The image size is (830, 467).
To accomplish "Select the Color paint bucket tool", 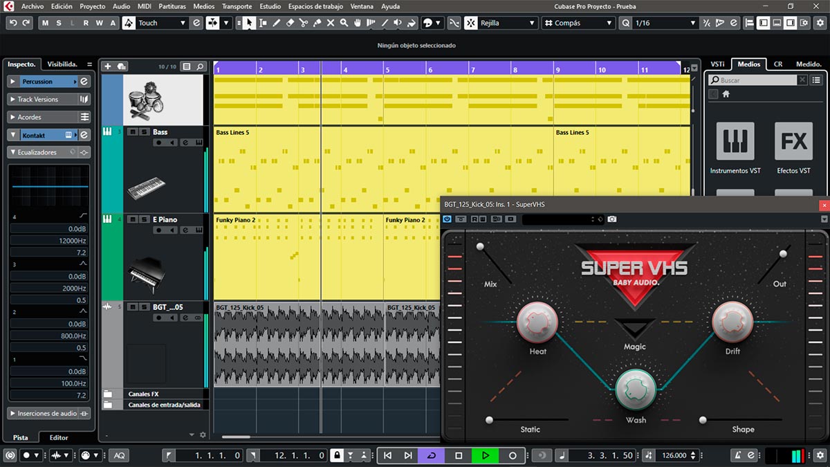I will click(412, 23).
